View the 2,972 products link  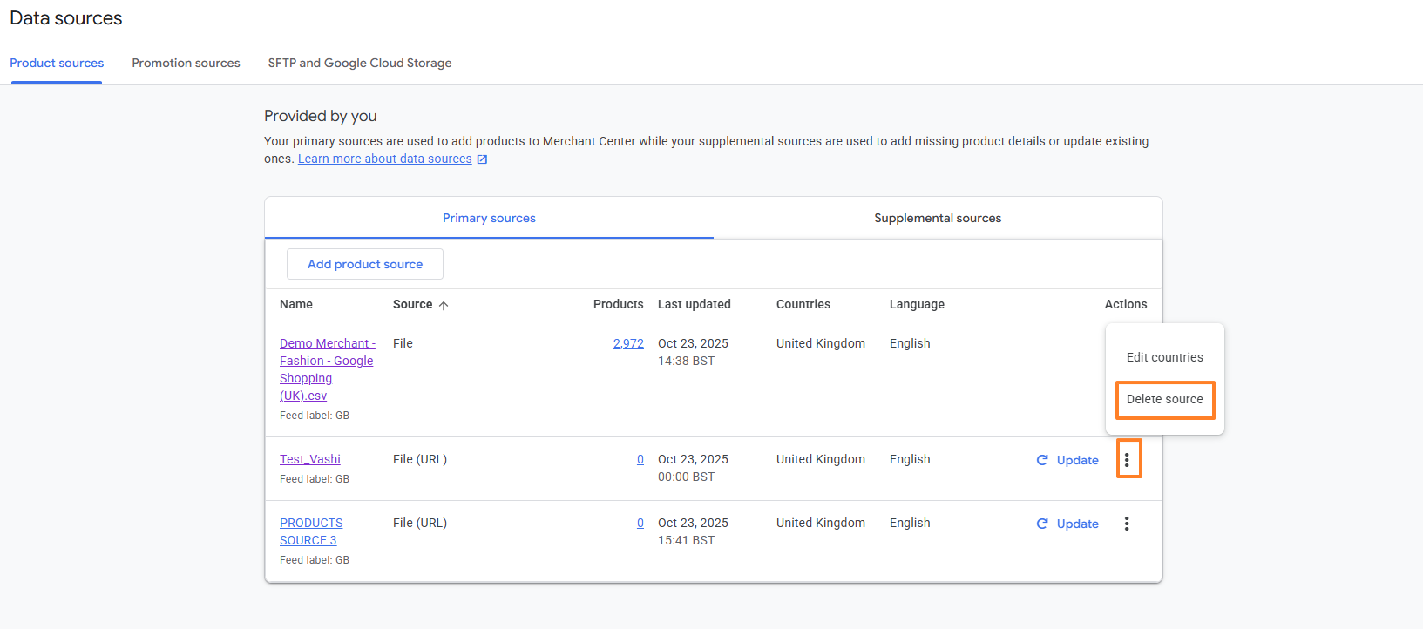point(628,343)
